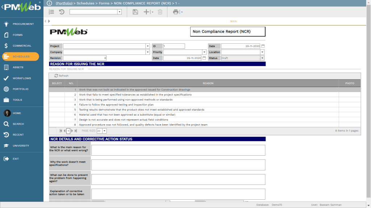This screenshot has width=371, height=208.
Task: Select reason 4 about testing and inspection plan
Action: [x=205, y=105]
